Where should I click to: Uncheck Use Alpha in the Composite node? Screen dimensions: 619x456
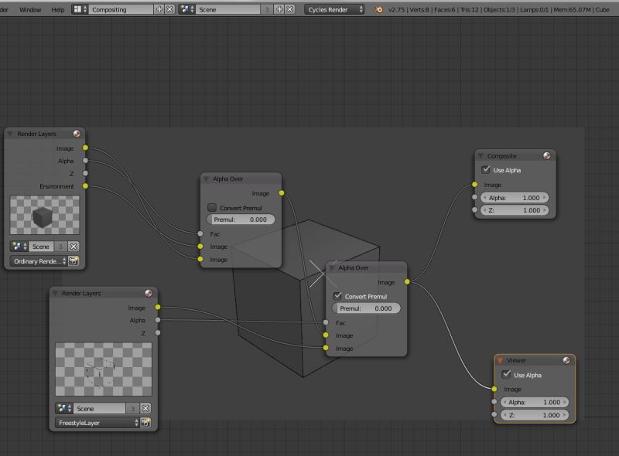(485, 169)
